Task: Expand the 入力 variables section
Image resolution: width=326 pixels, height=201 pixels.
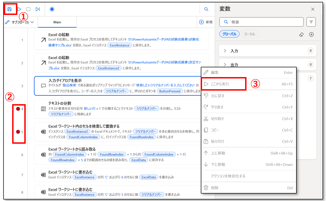Action: 235,51
